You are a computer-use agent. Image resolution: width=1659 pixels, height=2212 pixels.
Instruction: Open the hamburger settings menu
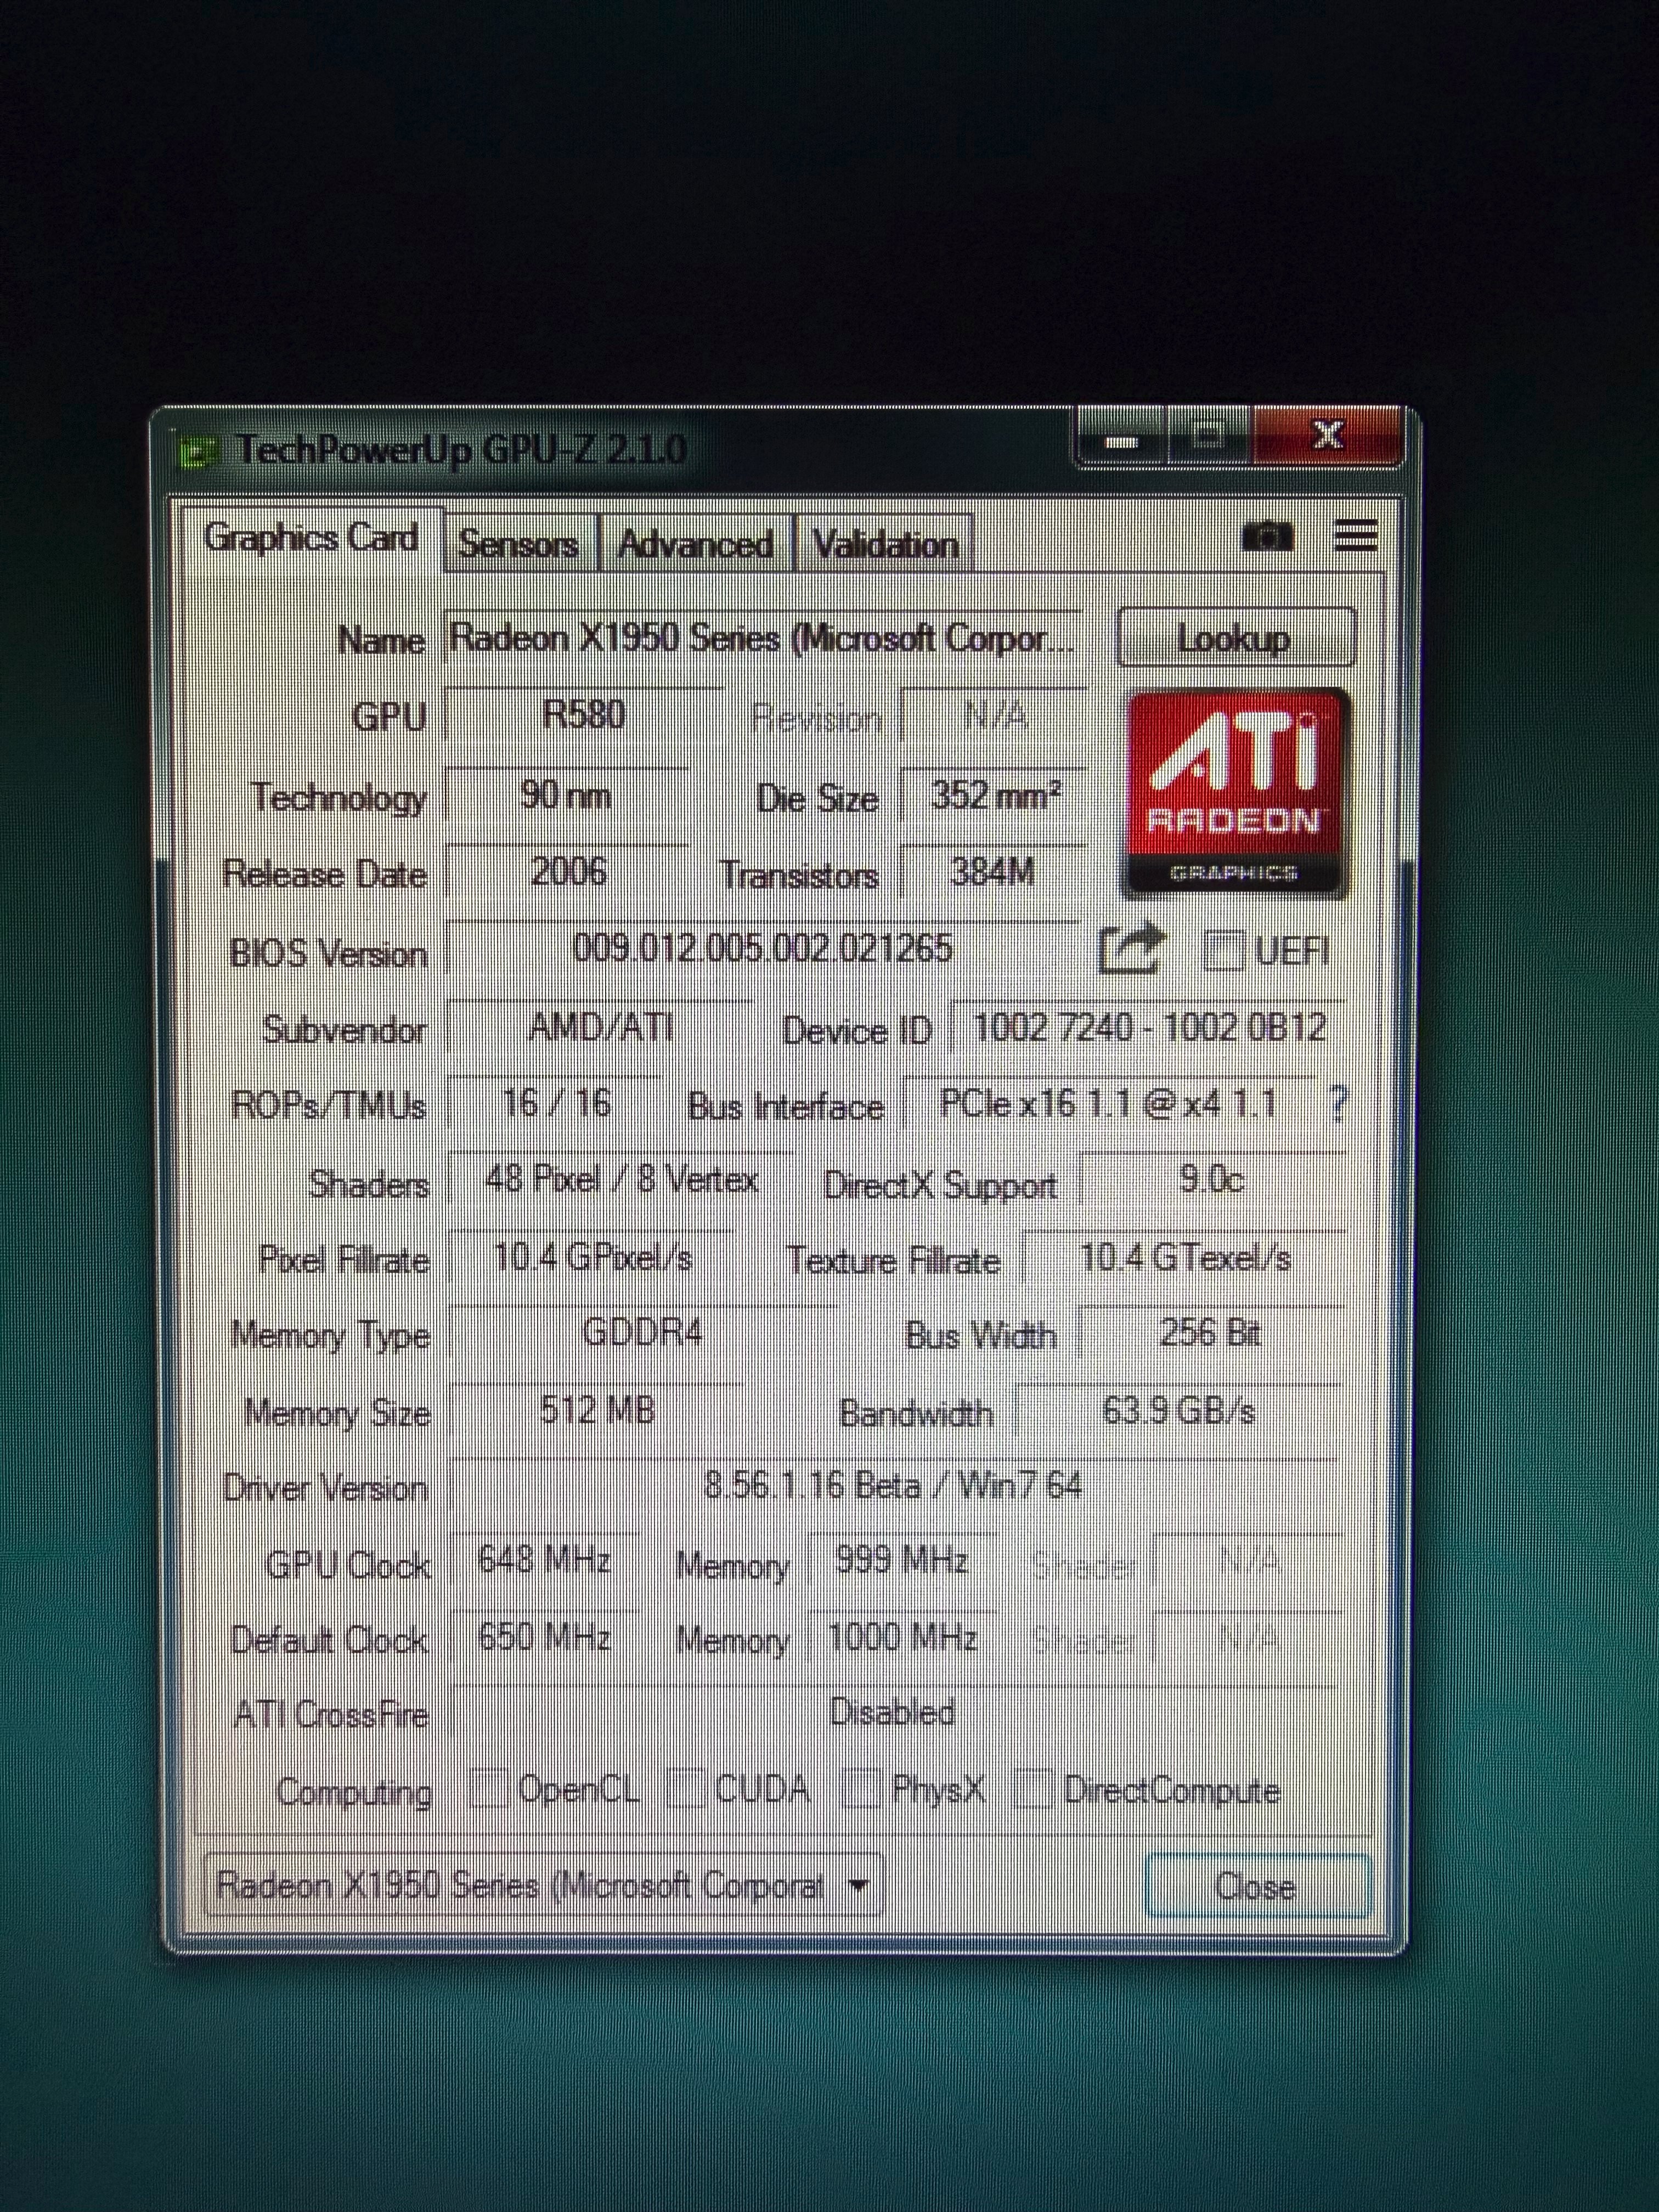[1356, 537]
